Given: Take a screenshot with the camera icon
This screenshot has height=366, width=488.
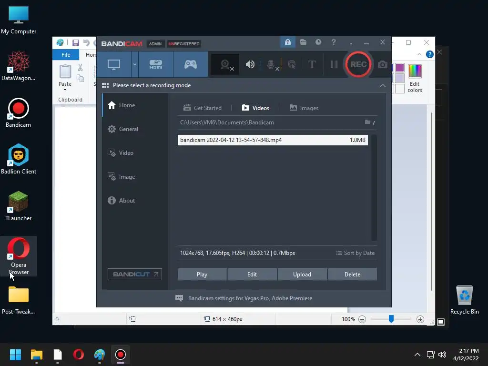Looking at the screenshot, I should pyautogui.click(x=383, y=64).
